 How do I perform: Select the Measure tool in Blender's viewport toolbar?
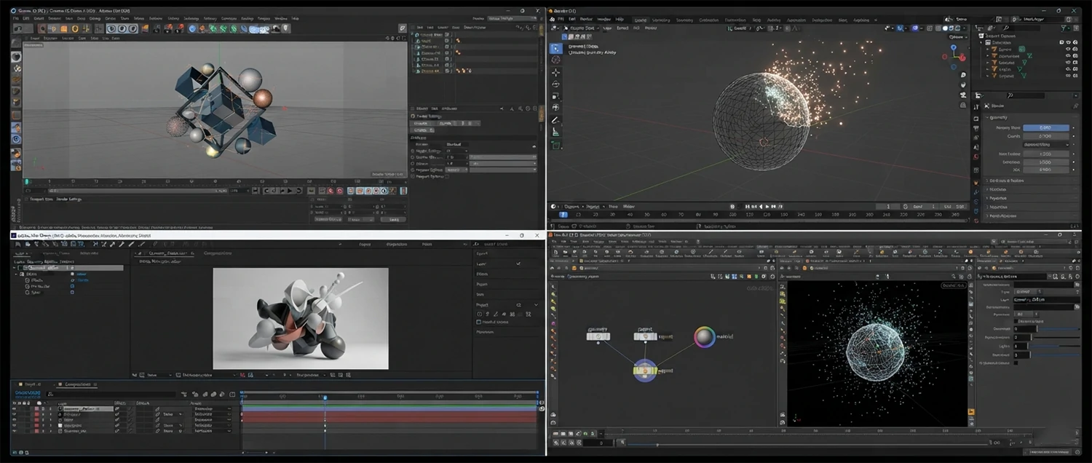tap(555, 132)
